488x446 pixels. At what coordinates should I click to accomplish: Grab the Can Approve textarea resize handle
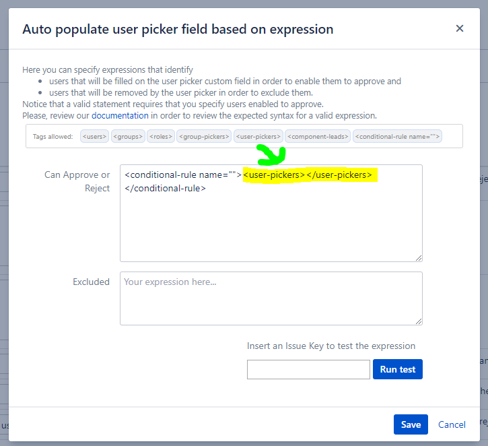click(x=419, y=257)
